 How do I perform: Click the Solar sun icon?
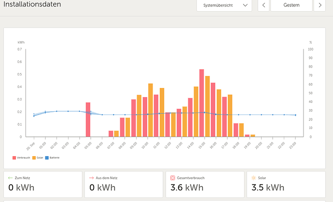tap(253, 177)
